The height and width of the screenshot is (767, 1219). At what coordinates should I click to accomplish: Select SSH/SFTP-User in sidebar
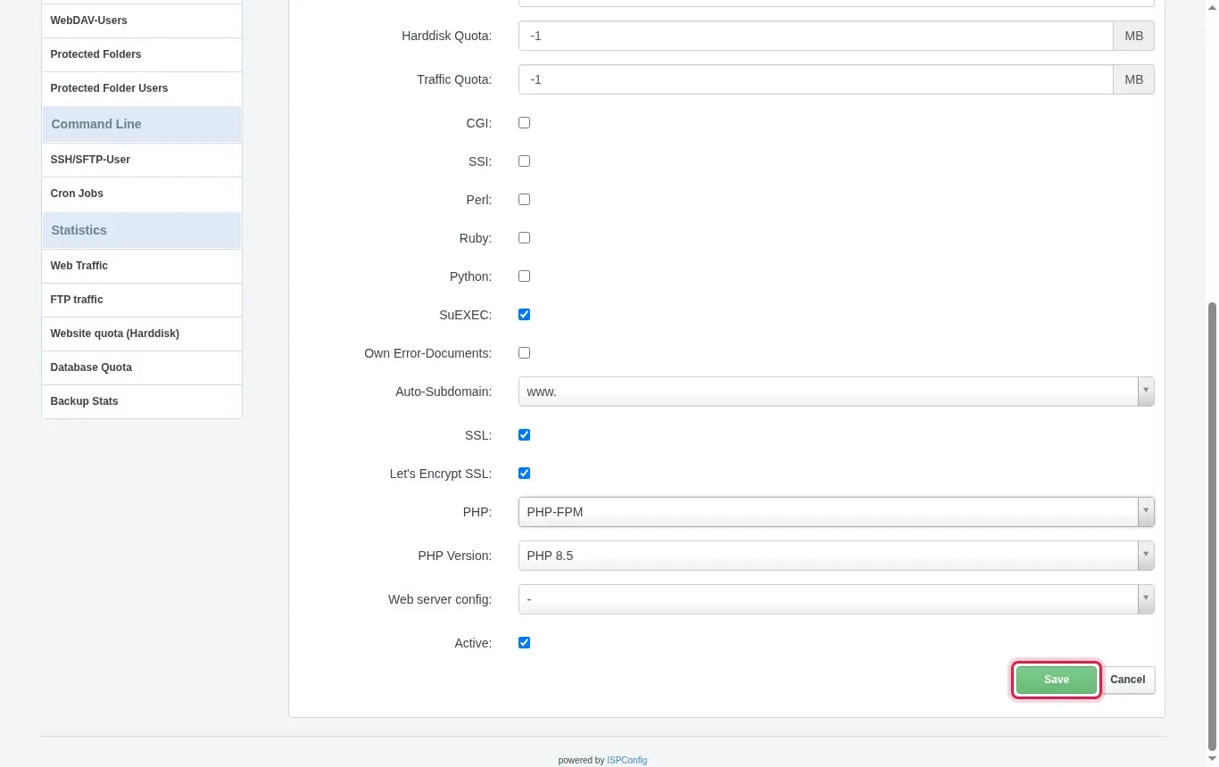(142, 160)
